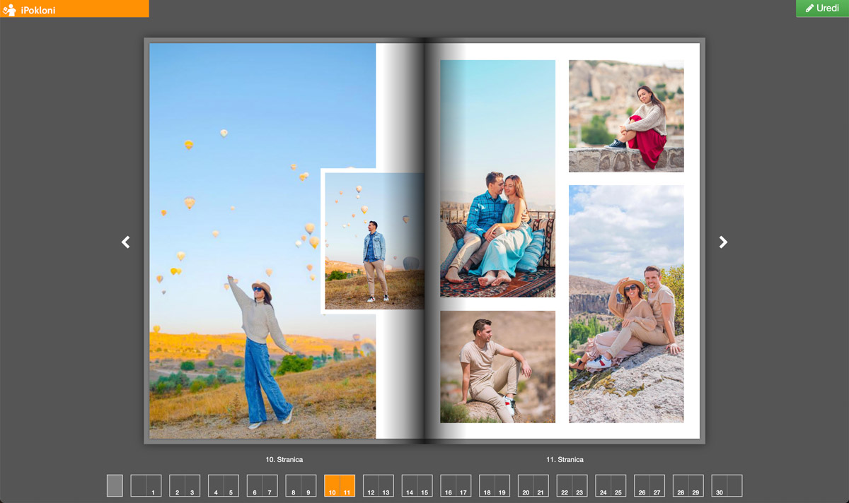849x503 pixels.
Task: Click the Uredi edit button
Action: click(821, 8)
